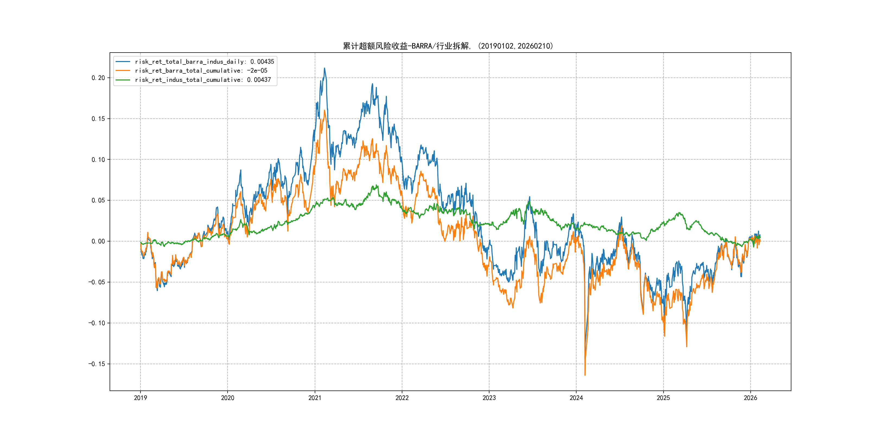
Task: Select the risk_ret_total_barra_indus_daily legend label
Action: pyautogui.click(x=204, y=62)
